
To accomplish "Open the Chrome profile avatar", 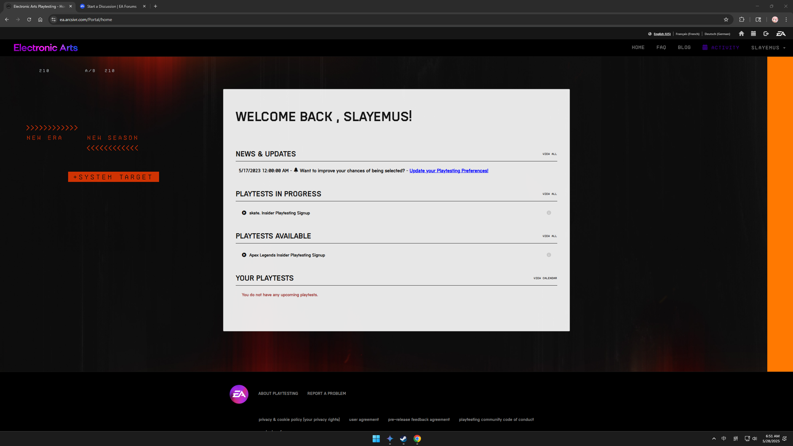I will tap(775, 20).
